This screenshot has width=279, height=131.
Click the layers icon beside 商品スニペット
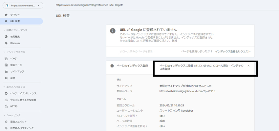(x=6, y=122)
